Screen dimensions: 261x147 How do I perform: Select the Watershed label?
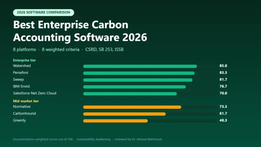22,66
